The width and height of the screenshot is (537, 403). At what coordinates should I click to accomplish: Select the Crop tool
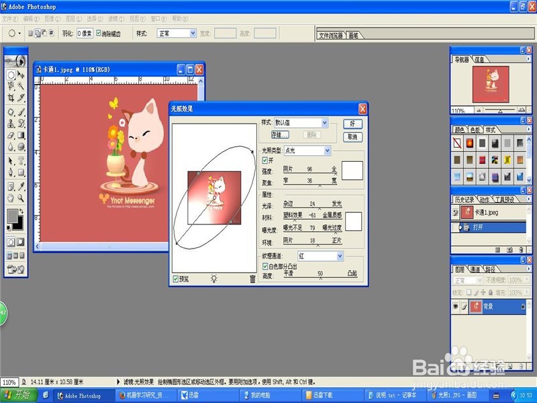click(11, 98)
